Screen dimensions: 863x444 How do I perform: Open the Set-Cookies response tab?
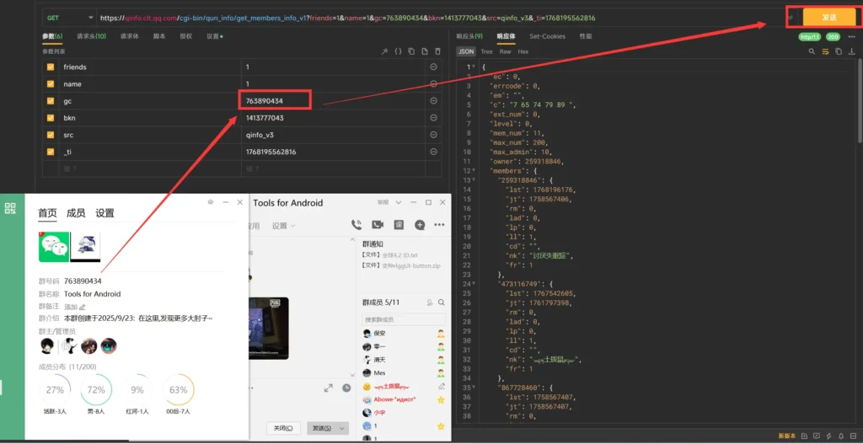[547, 36]
